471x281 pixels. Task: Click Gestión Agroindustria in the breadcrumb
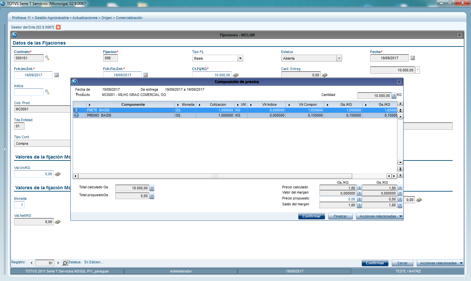52,18
